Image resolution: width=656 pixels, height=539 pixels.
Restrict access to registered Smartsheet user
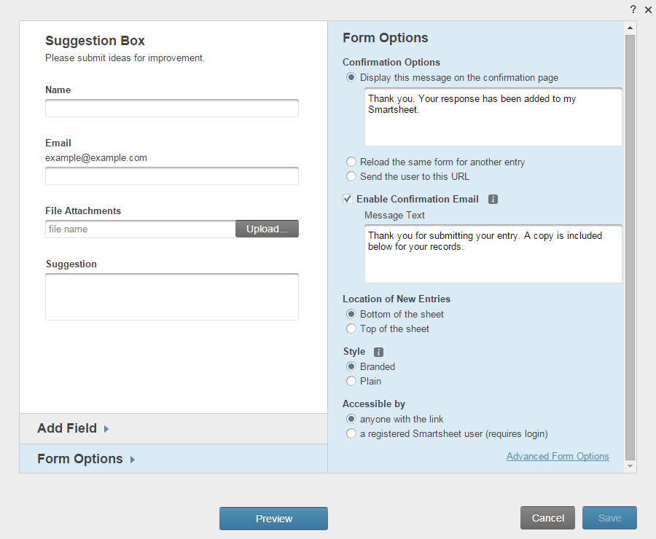(352, 434)
